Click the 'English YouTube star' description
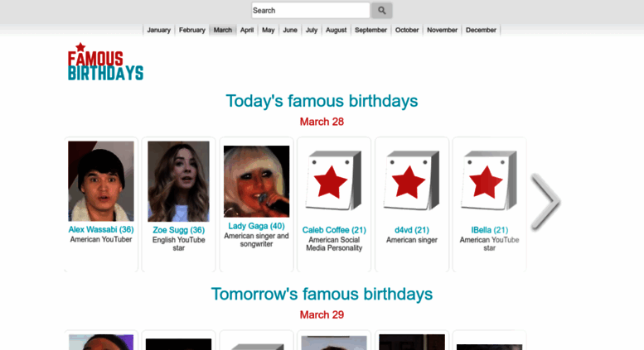Viewport: 644px width, 350px height. pyautogui.click(x=179, y=244)
